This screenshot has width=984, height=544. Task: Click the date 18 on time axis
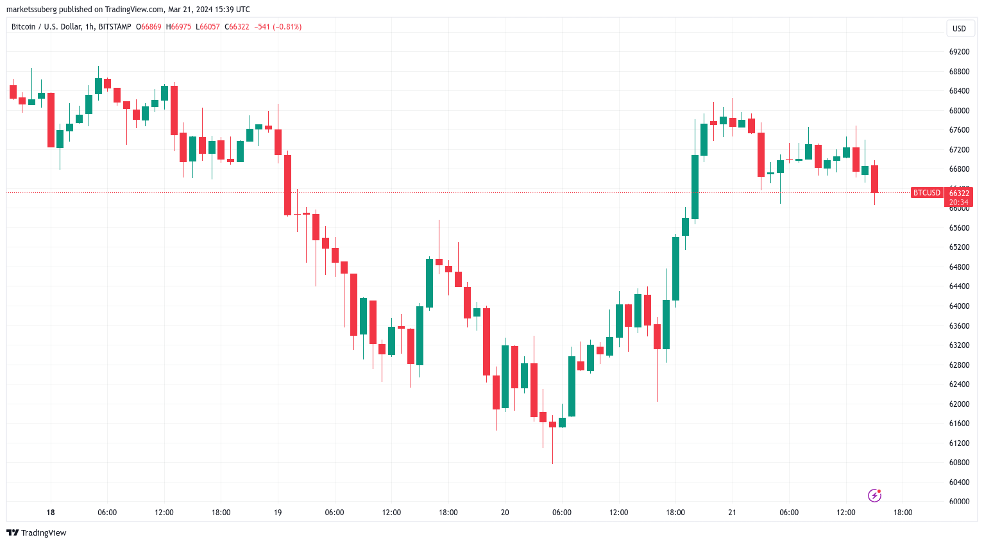coord(51,513)
